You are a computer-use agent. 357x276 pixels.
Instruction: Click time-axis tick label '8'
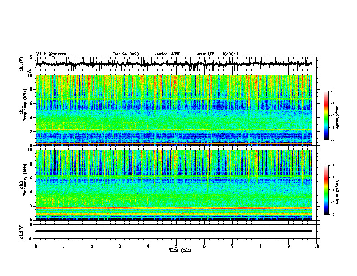point(261,246)
